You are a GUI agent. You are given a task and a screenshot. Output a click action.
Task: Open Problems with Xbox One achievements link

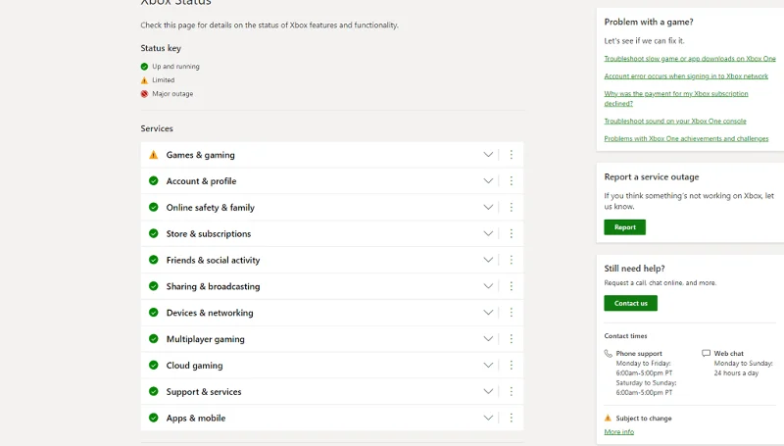coord(686,138)
